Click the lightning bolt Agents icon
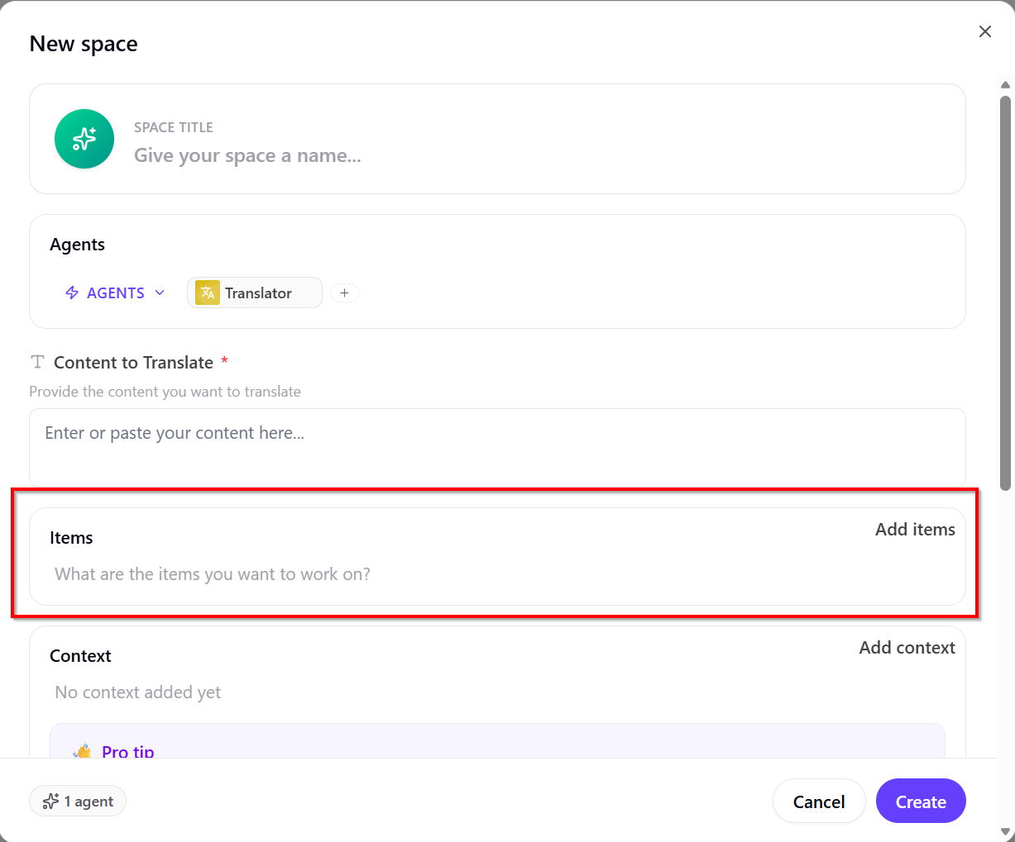Screen dimensions: 1015x842 72,293
